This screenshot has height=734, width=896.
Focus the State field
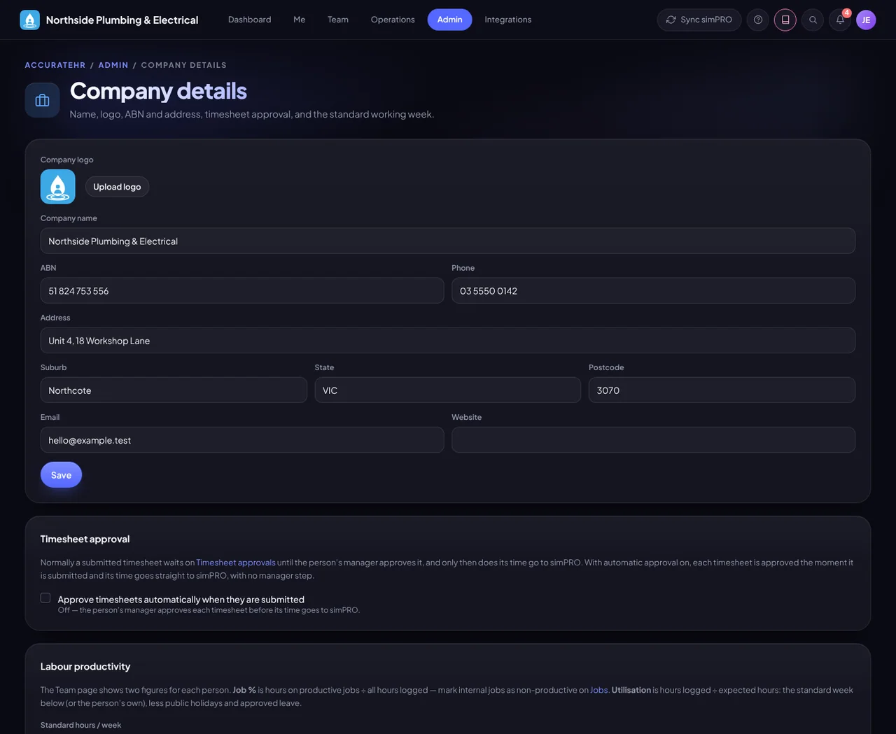point(448,390)
